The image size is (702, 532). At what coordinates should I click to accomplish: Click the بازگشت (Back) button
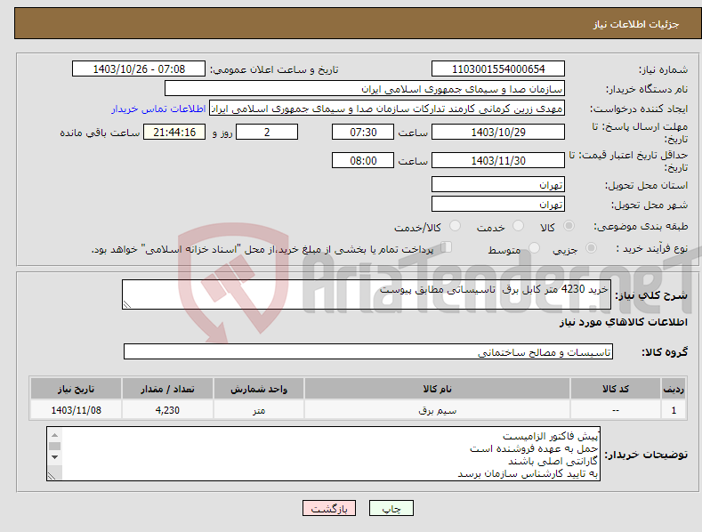[329, 508]
